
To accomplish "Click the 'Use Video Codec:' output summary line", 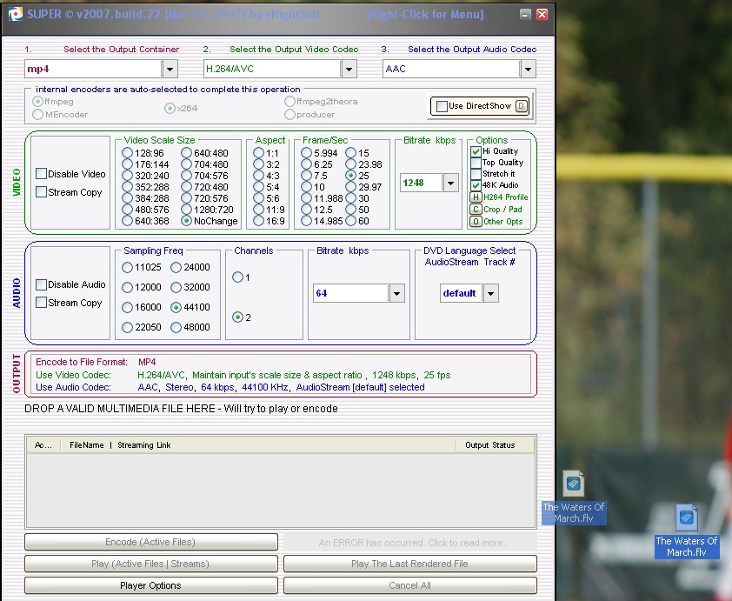I will click(x=243, y=375).
